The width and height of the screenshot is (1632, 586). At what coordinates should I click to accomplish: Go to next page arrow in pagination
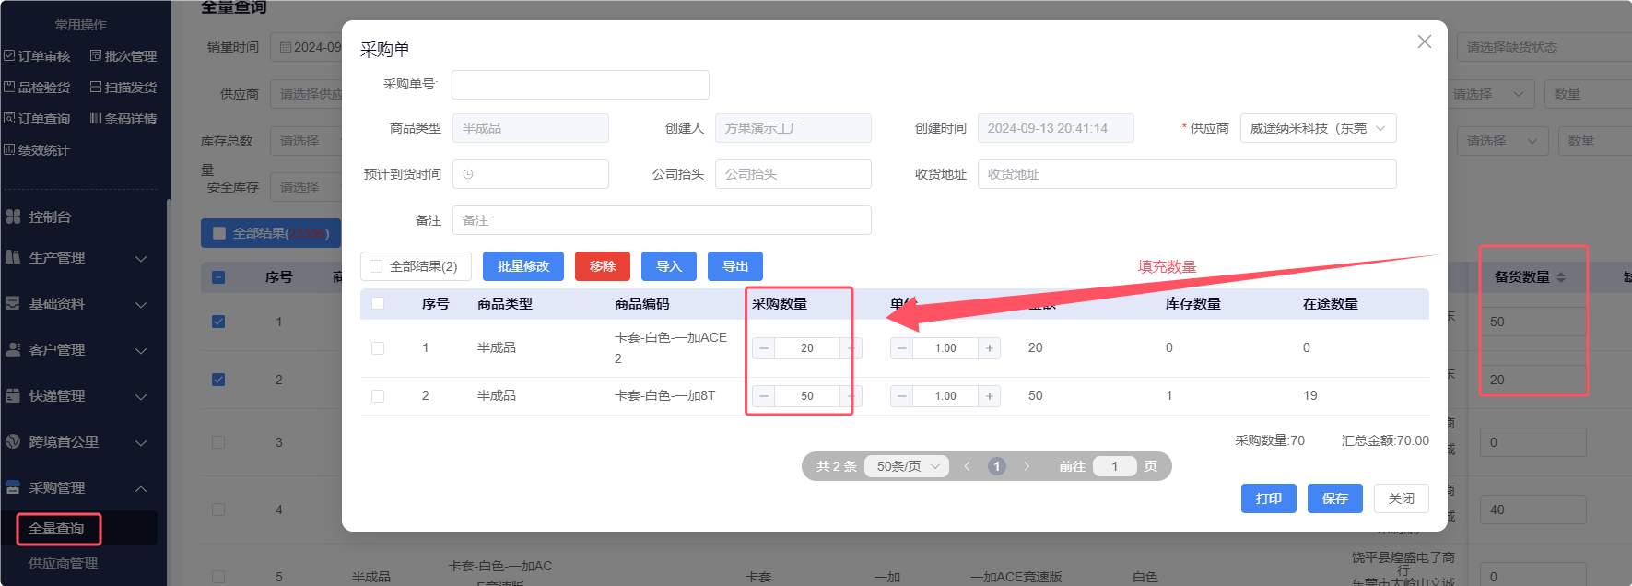1027,466
